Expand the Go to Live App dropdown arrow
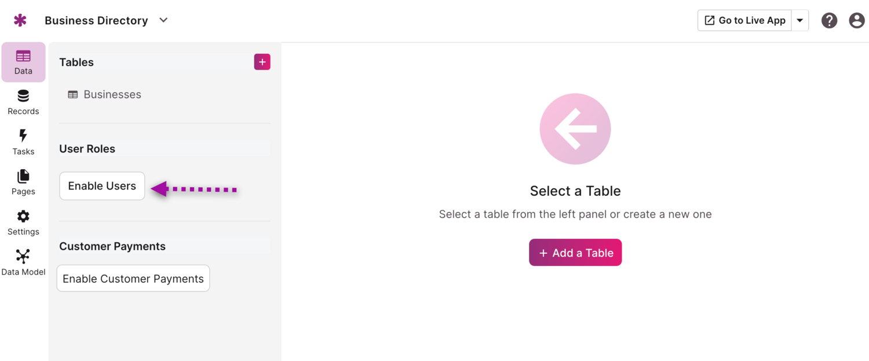Viewport: 869px width, 361px height. pyautogui.click(x=799, y=20)
